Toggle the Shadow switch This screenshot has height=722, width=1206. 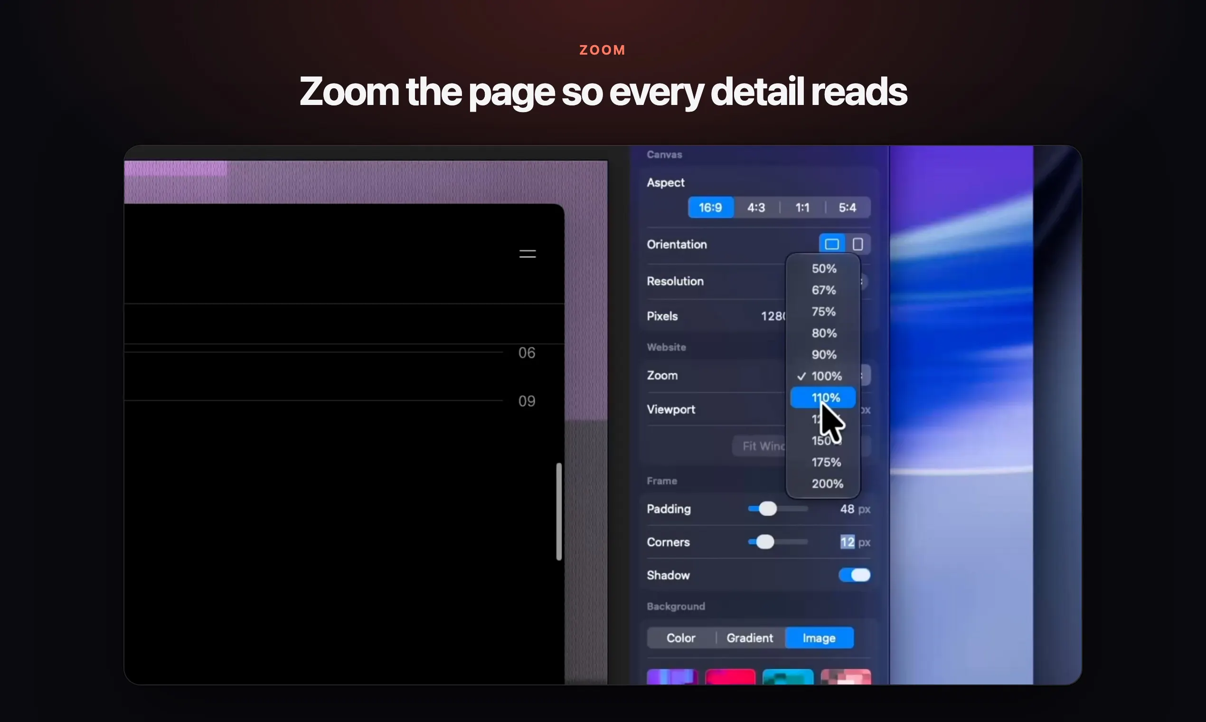click(x=855, y=575)
